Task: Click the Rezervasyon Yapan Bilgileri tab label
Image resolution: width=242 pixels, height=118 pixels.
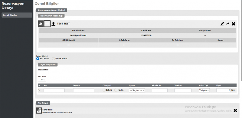Action: coord(51,10)
